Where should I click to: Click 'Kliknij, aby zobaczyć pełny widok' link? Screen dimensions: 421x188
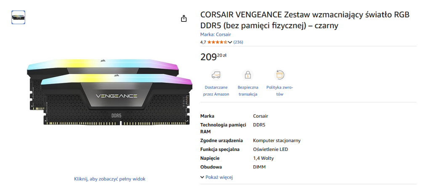click(x=109, y=179)
